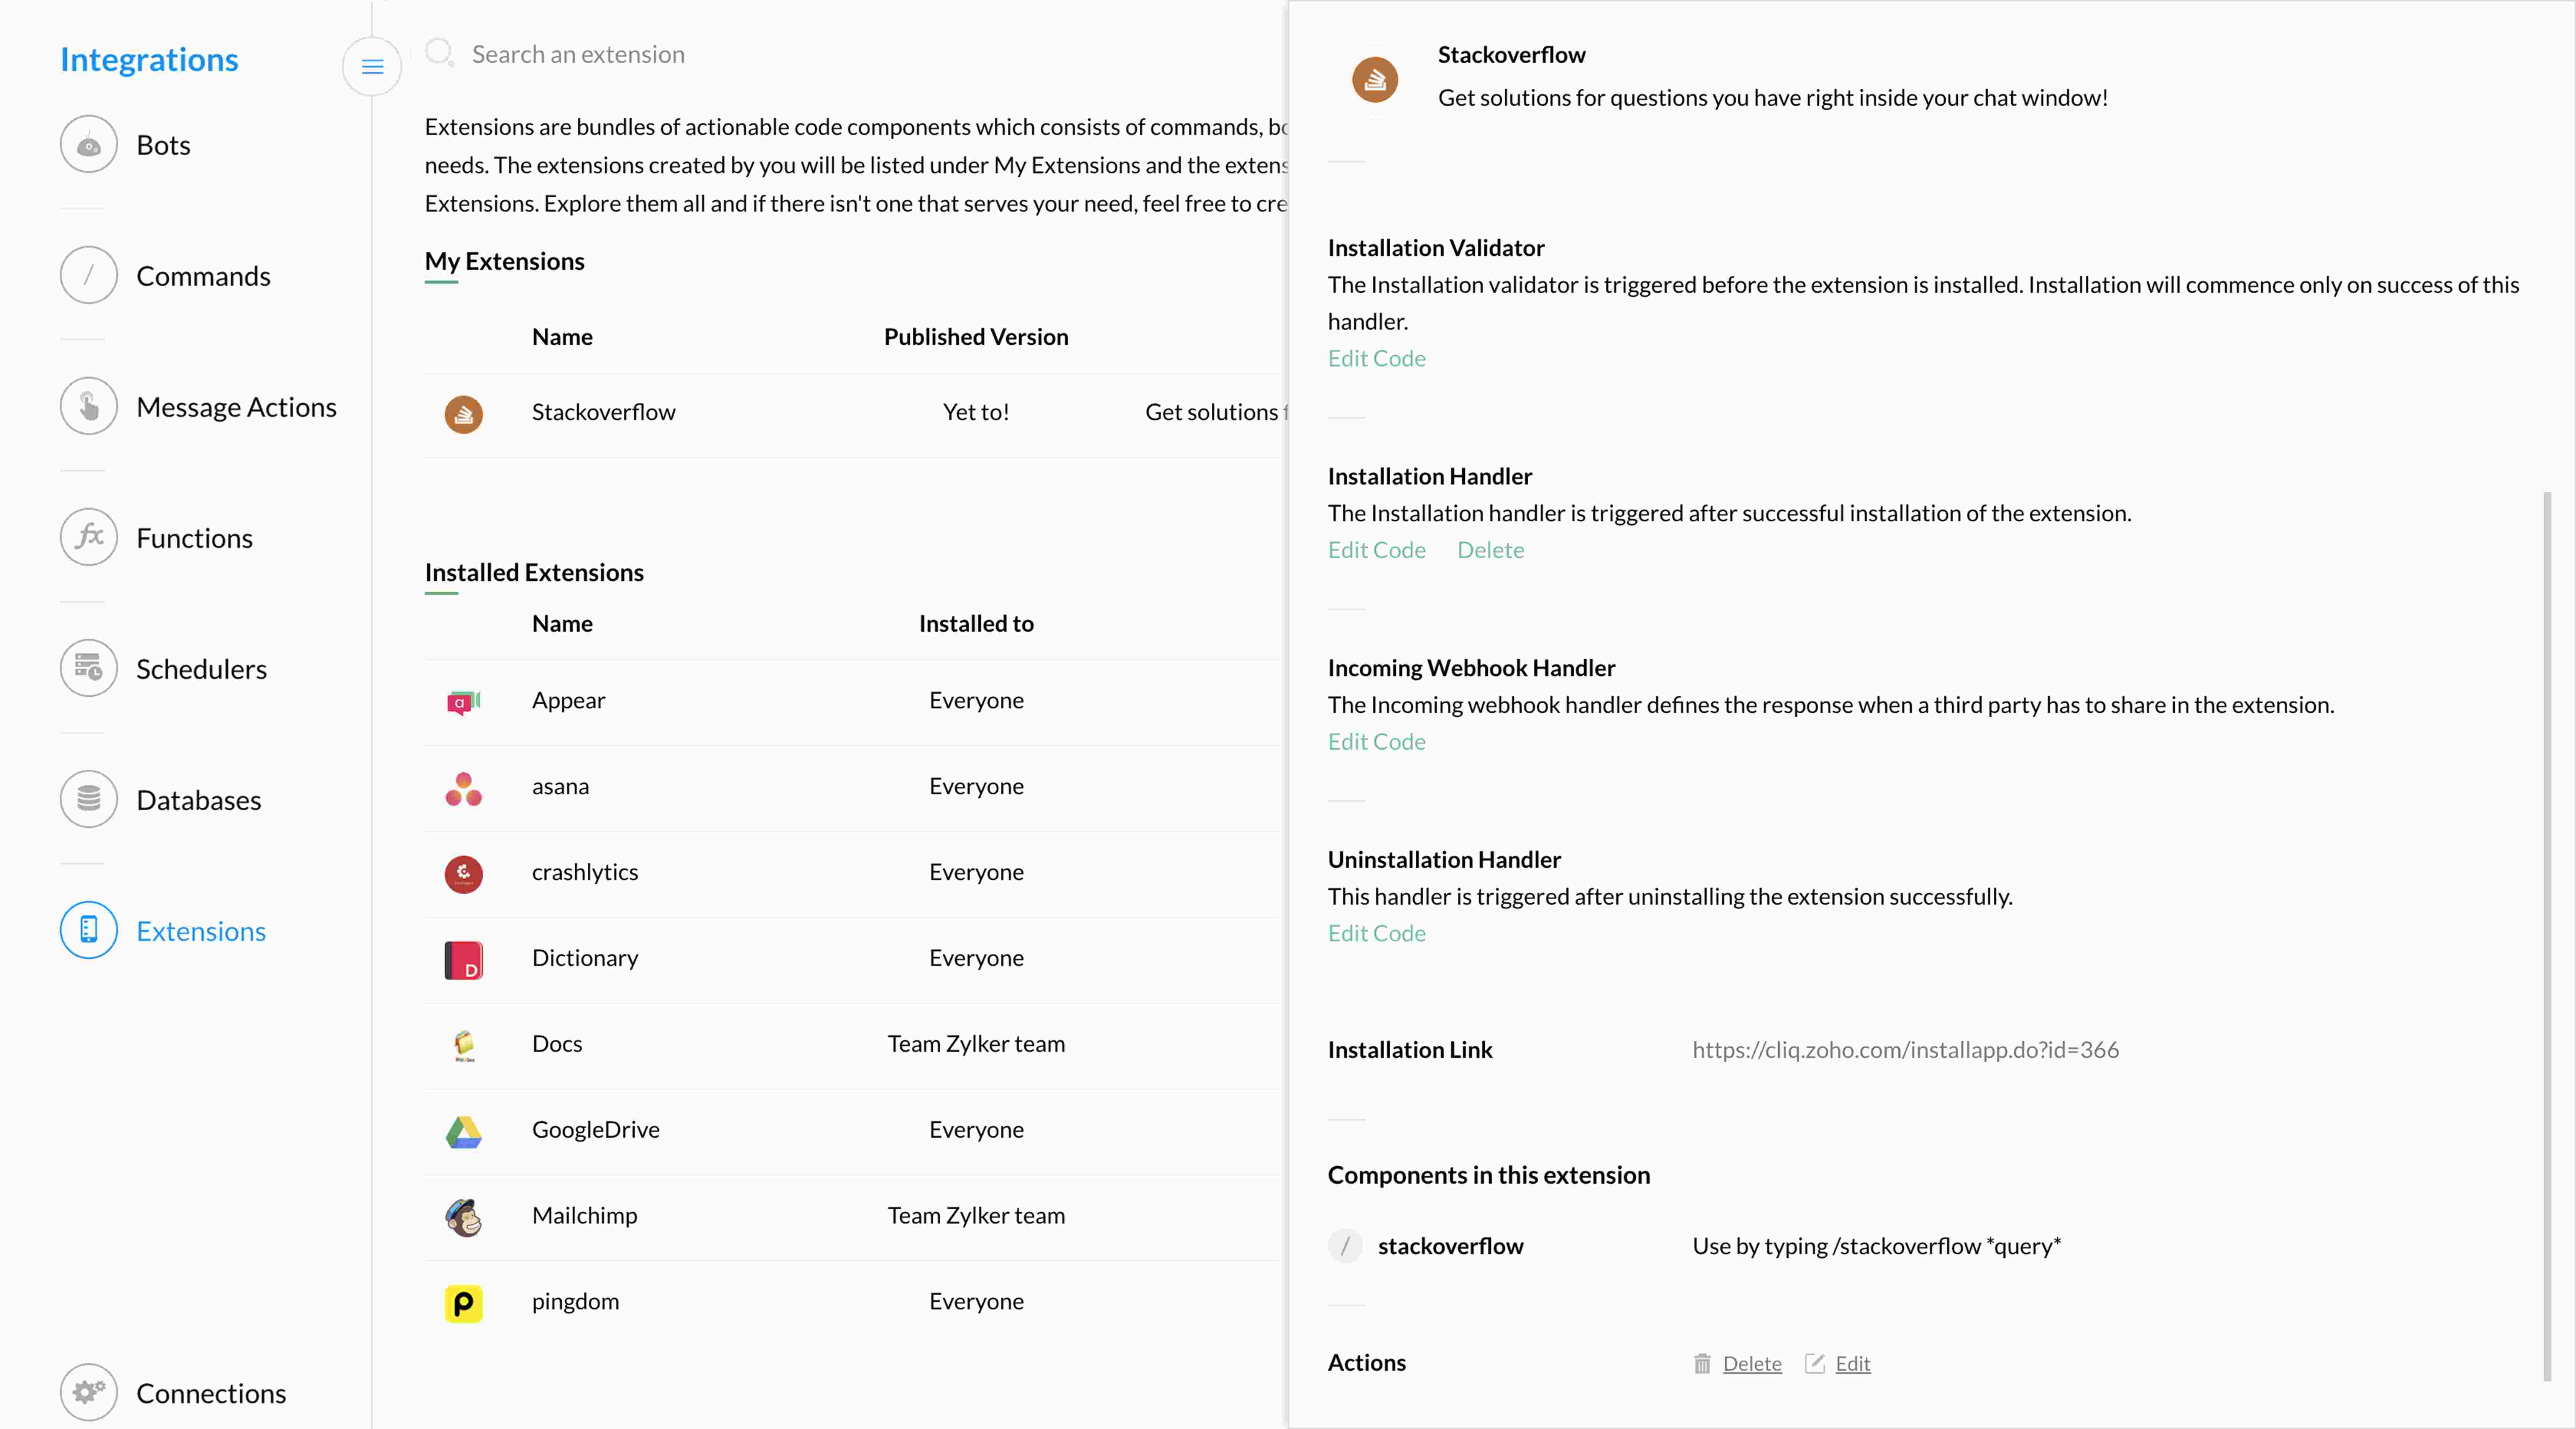Select the Message Actions hand icon
2576x1429 pixels.
89,407
